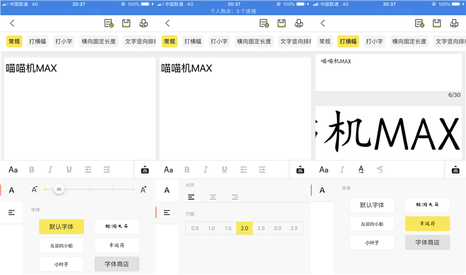Increase font size with A+ on left screen

tap(143, 189)
